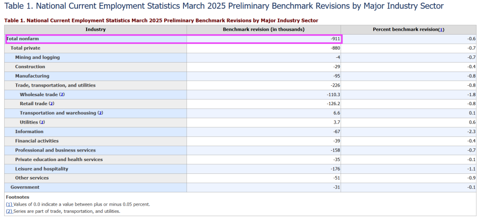Screen dimensions: 484x217
Task: Click the -0.8 percent for Manufacturing
Action: pos(472,76)
